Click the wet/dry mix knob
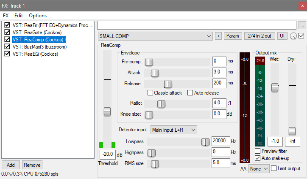The image size is (307, 179). click(293, 37)
